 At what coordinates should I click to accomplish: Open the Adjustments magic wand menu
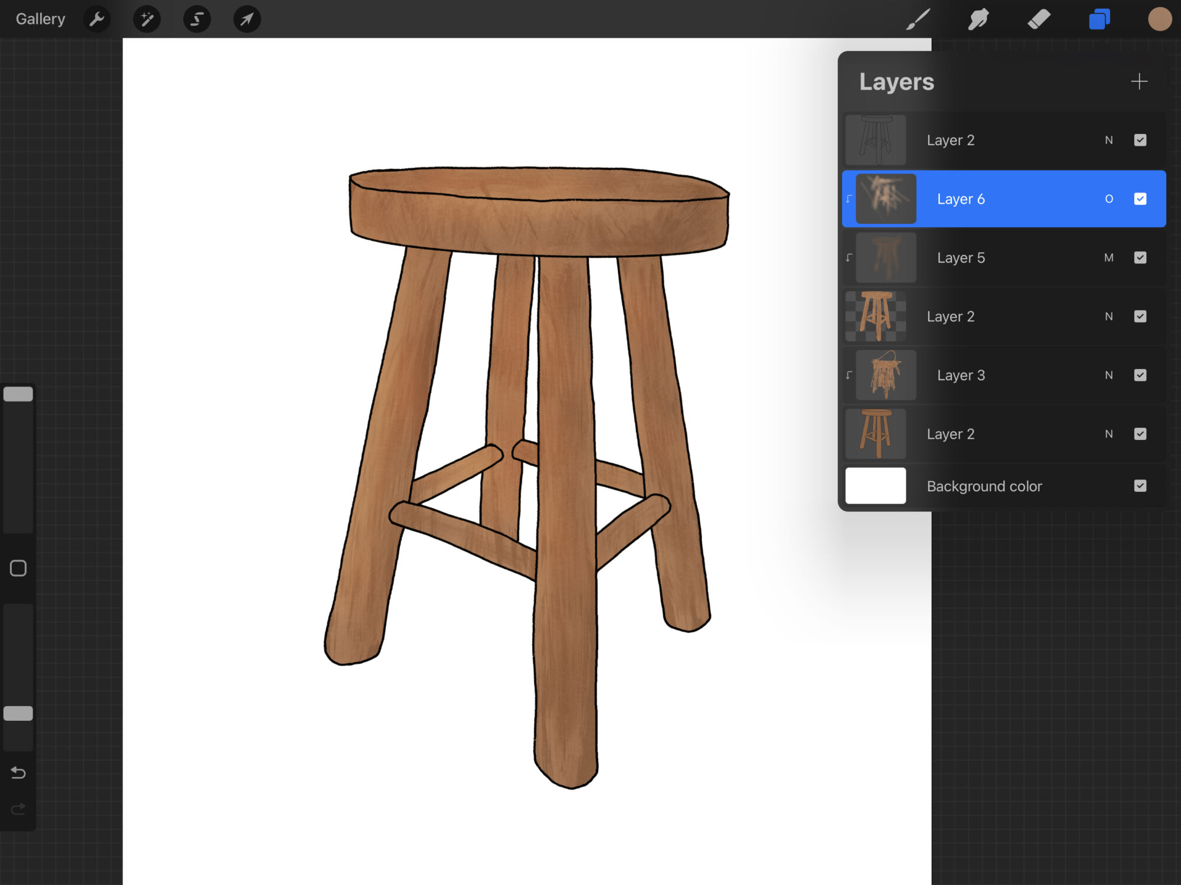coord(147,19)
